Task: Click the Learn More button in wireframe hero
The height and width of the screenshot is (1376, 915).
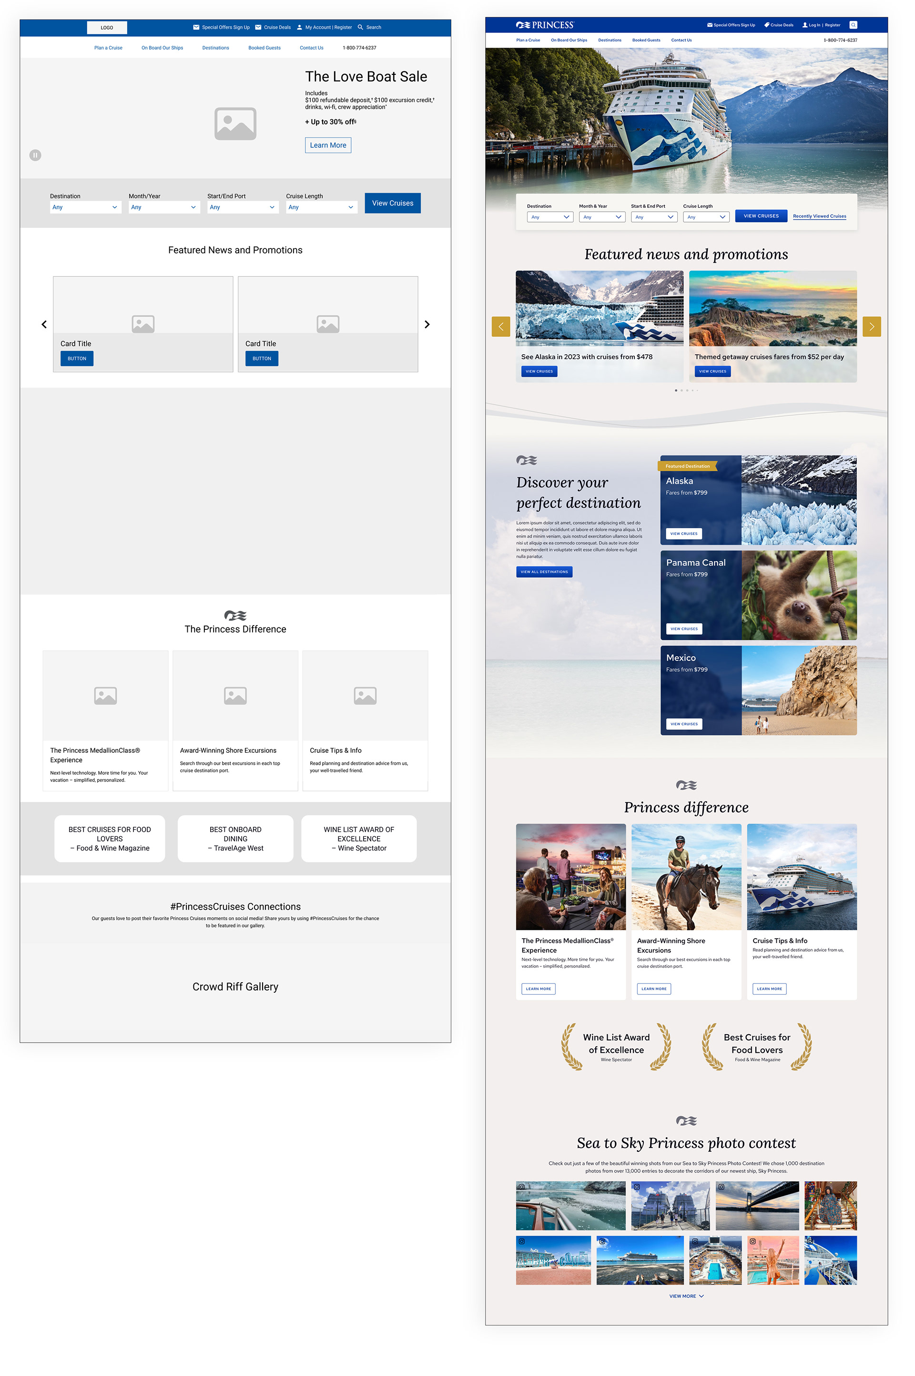Action: coord(328,145)
